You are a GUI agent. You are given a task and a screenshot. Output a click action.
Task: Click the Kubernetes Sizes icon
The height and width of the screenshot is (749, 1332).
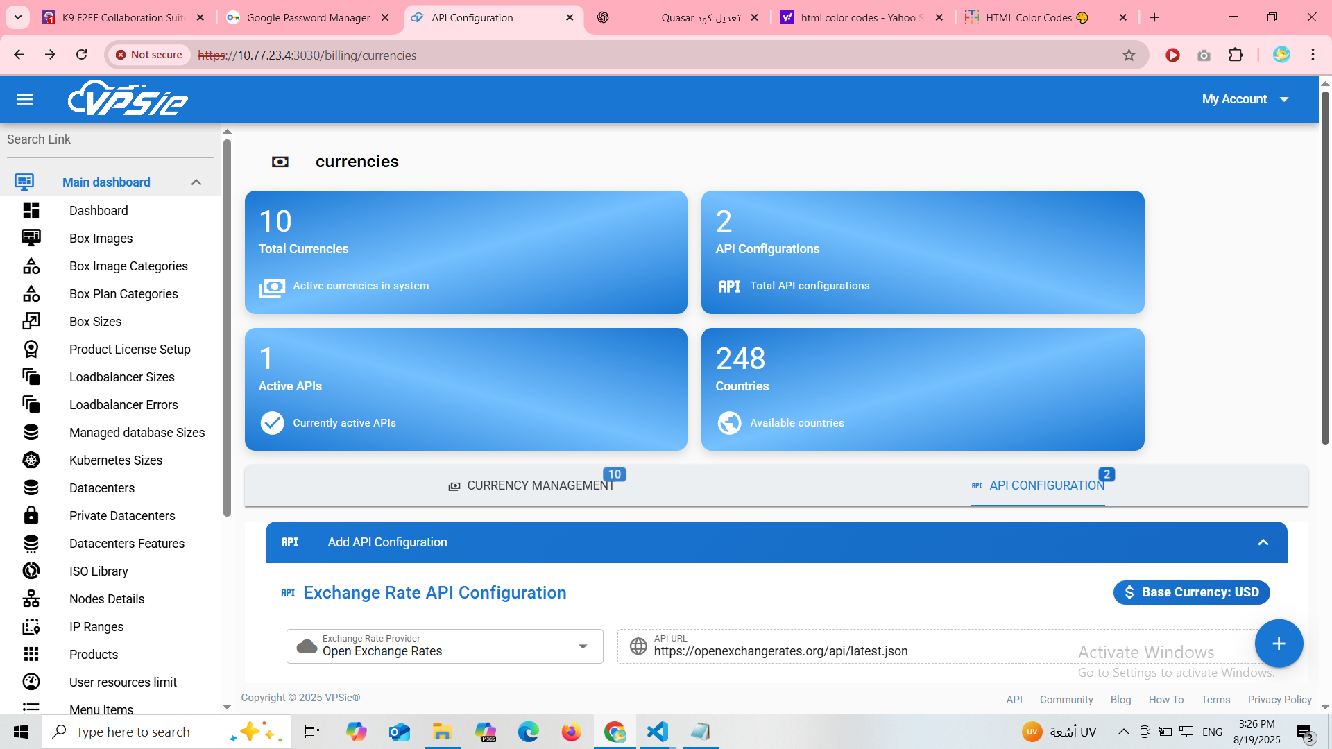[31, 460]
